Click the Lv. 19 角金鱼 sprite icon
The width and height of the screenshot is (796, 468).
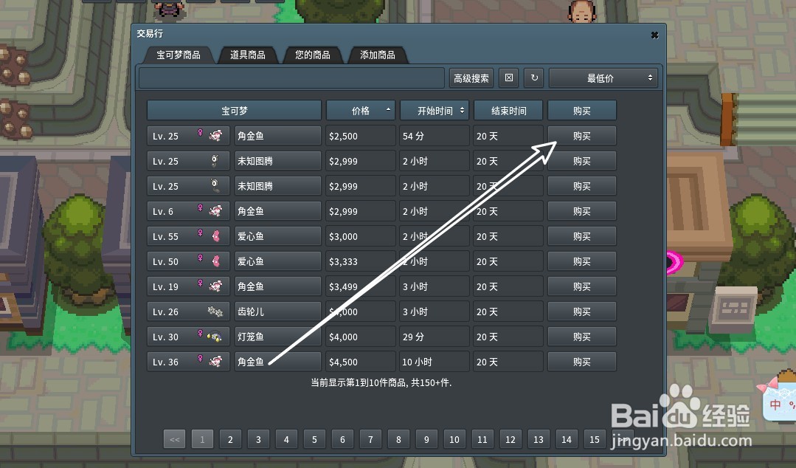pyautogui.click(x=215, y=286)
